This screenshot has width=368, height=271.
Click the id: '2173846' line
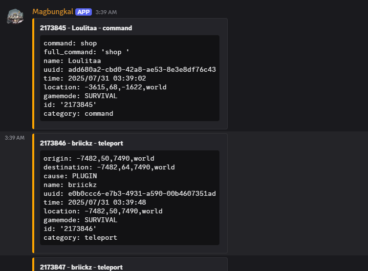(70, 229)
